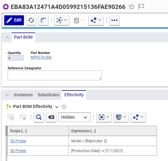Click the Quantity label
This screenshot has height=161, width=168.
coord(14,53)
